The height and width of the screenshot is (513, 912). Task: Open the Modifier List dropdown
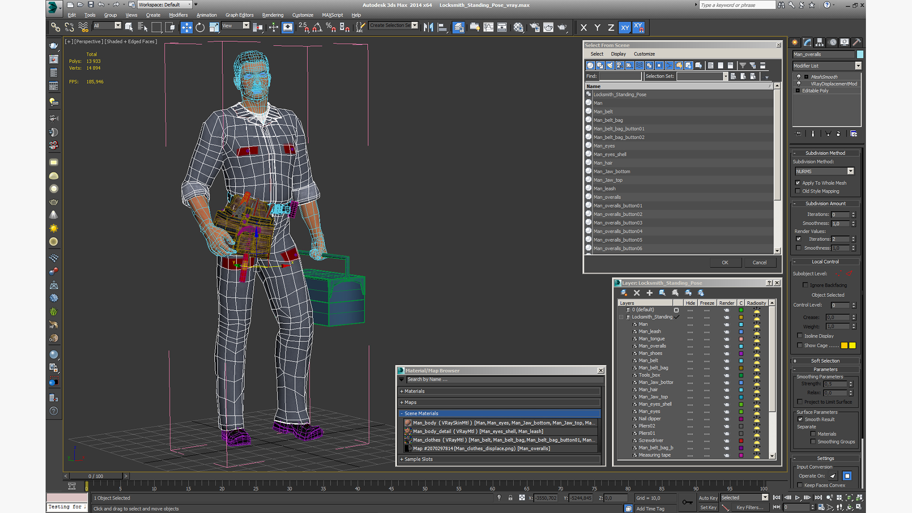click(858, 66)
